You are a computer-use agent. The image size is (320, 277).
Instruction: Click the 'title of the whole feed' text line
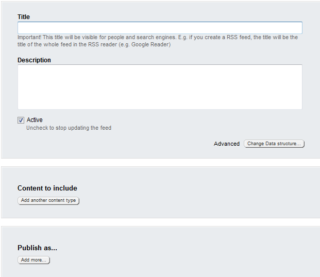click(62, 45)
